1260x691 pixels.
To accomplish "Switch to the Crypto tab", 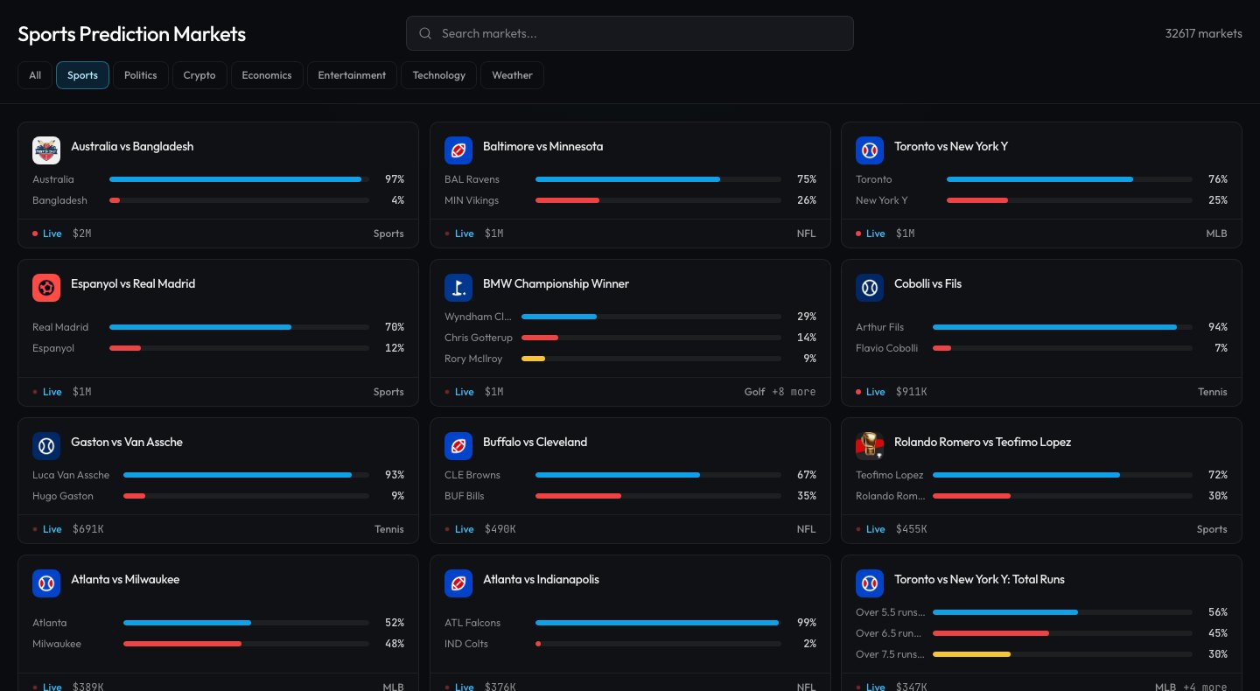I will (x=199, y=75).
